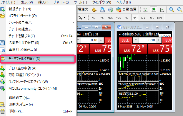Select the MN timeframe

coord(159,18)
